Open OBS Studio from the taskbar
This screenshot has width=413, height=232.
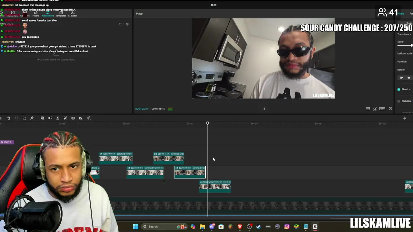pos(249,227)
